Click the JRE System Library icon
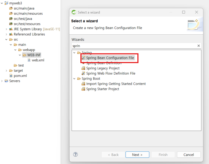The height and width of the screenshot is (164, 209). (x=11, y=29)
